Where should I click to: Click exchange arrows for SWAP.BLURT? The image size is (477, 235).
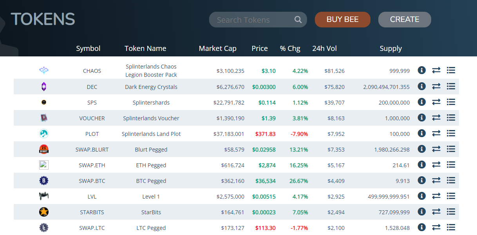coord(436,149)
